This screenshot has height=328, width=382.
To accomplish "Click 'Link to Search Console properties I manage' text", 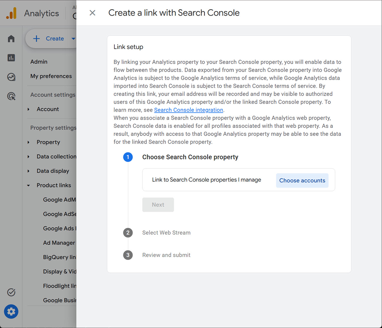I will [207, 180].
